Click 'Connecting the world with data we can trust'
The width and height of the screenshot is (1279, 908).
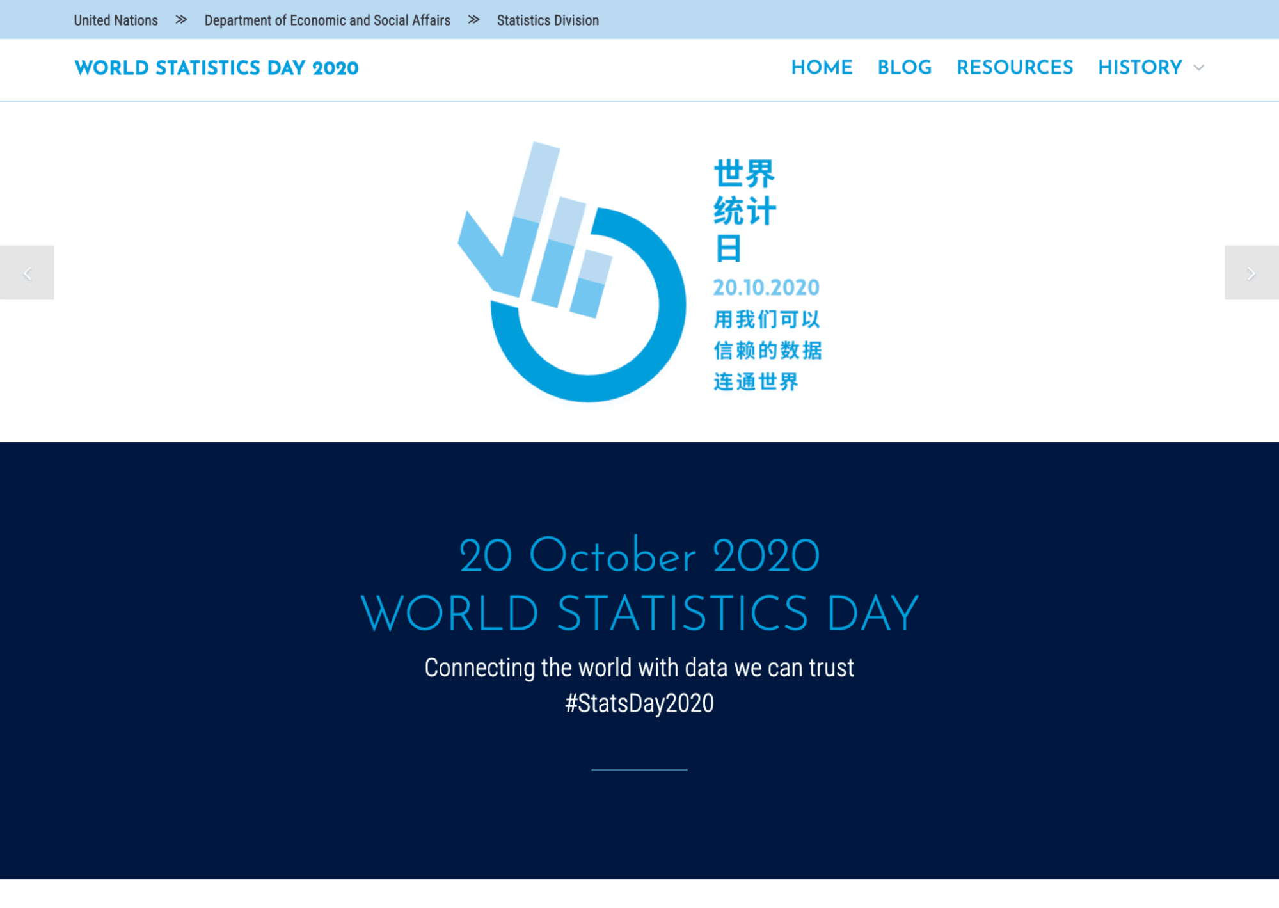[639, 667]
